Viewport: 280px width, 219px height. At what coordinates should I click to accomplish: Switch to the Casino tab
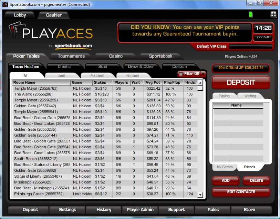116,56
